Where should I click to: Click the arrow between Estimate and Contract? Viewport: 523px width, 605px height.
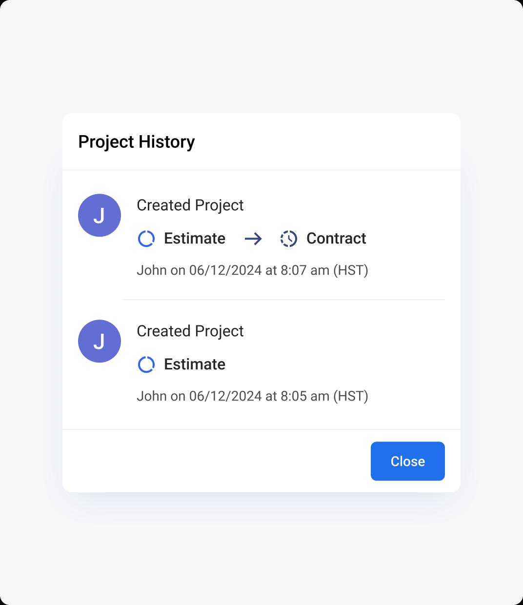(x=253, y=239)
